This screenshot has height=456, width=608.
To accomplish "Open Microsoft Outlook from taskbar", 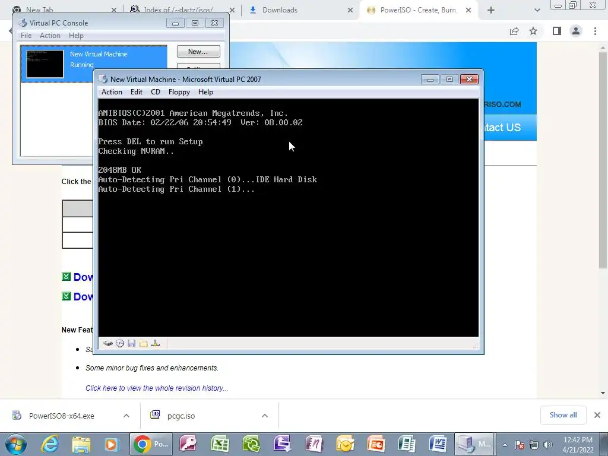I will pos(345,444).
